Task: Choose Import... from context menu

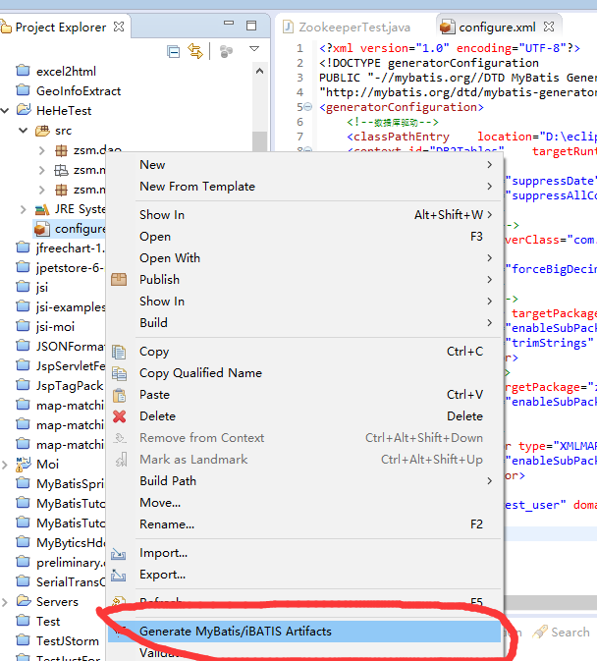Action: pos(304,553)
